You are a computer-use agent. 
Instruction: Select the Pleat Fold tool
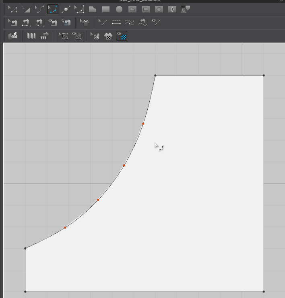click(x=31, y=36)
